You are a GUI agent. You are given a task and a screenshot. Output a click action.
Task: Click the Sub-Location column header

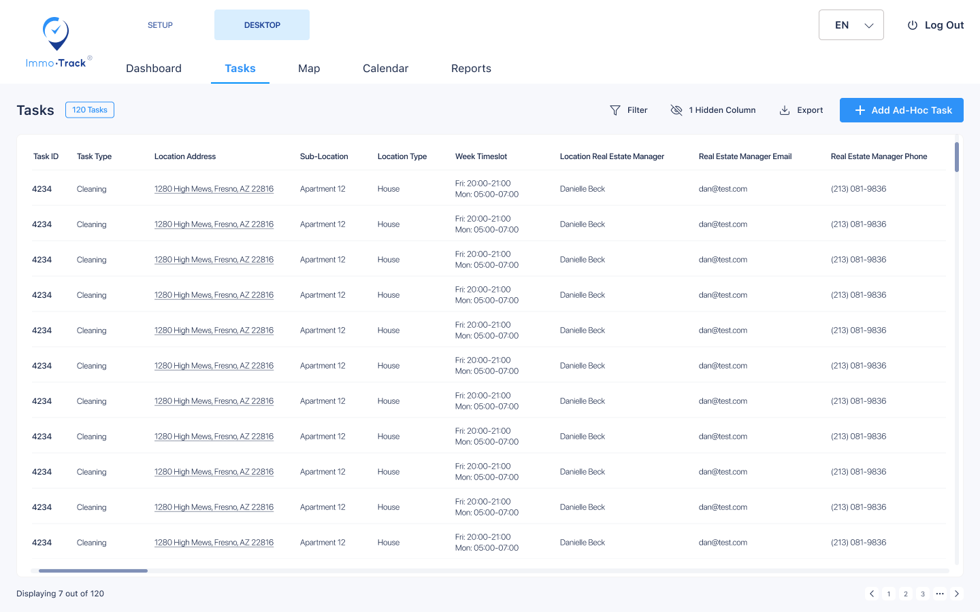click(324, 156)
